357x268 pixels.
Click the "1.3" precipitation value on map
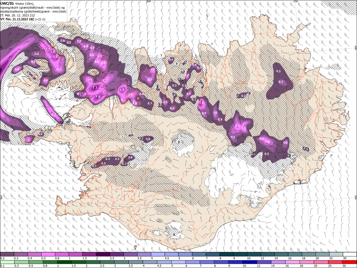(55, 57)
